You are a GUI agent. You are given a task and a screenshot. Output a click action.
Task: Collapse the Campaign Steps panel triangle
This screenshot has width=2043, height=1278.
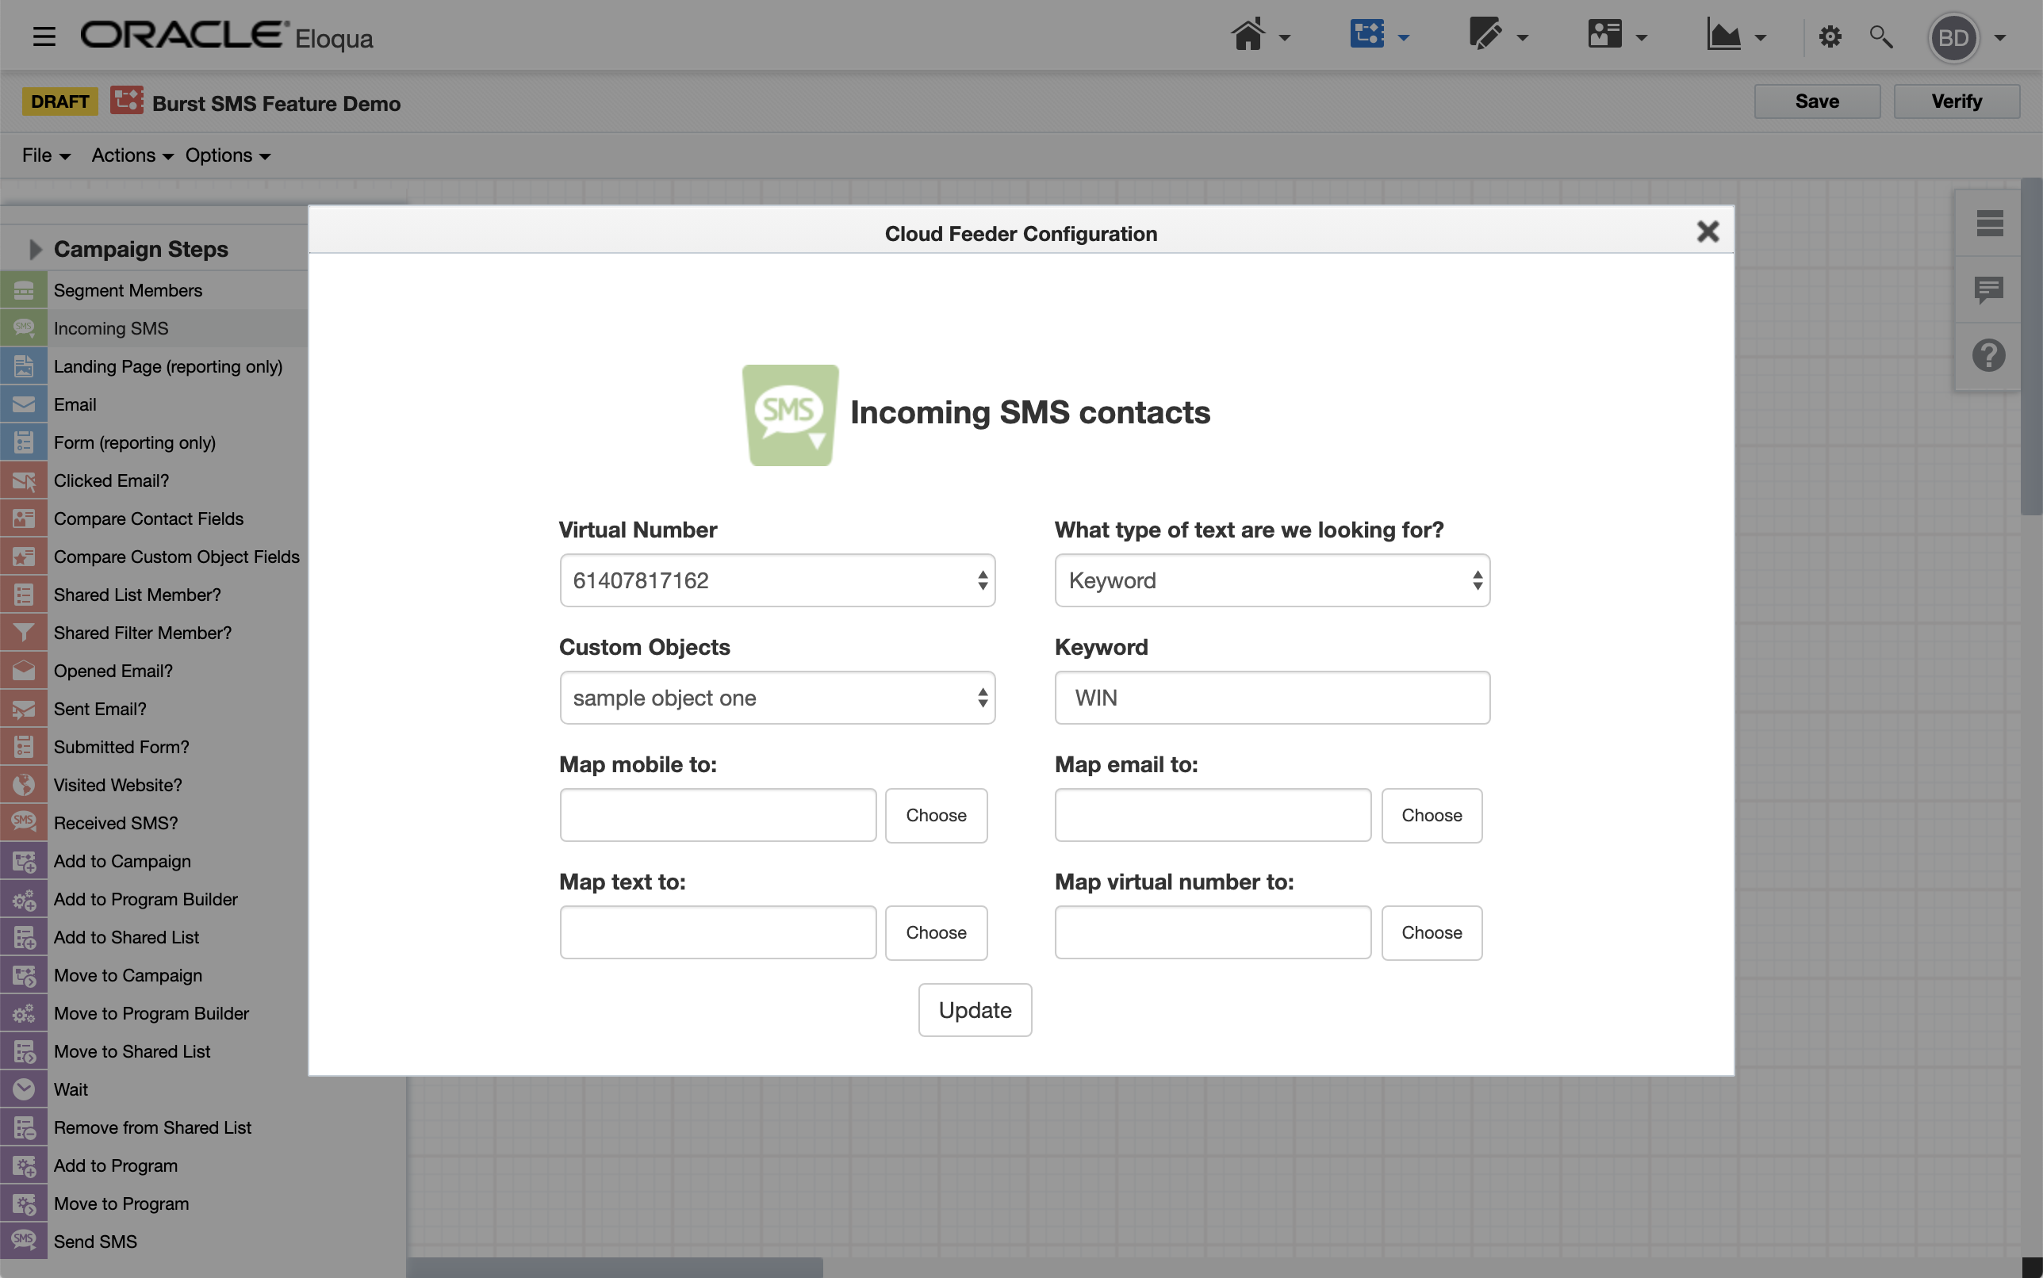coord(35,248)
